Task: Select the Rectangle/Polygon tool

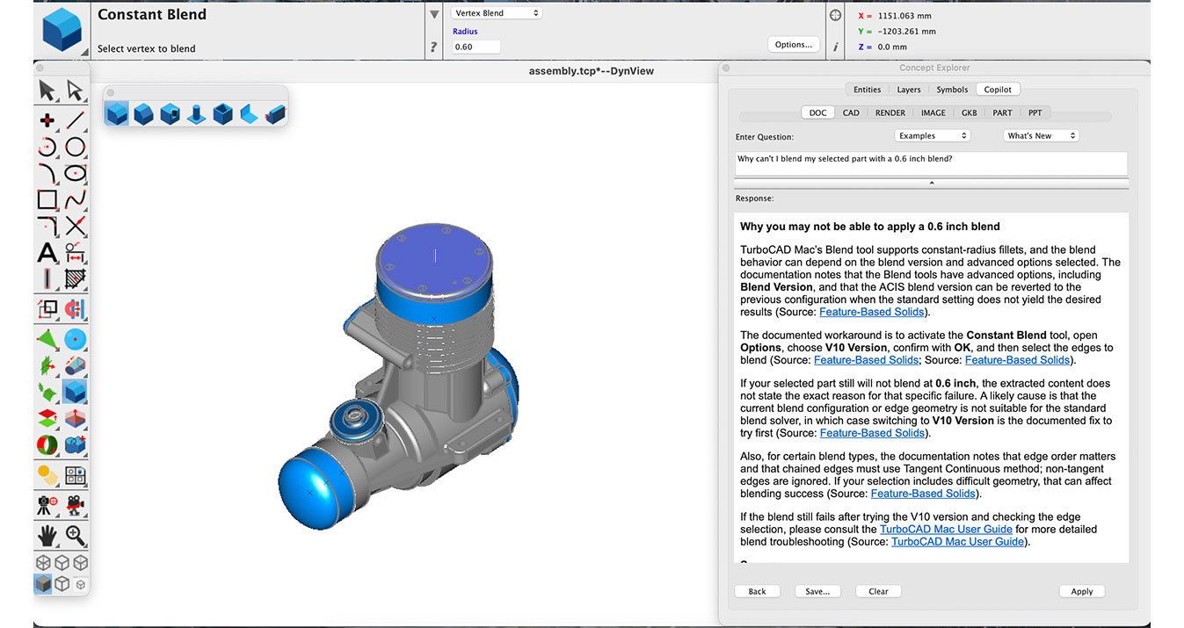Action: click(x=47, y=199)
